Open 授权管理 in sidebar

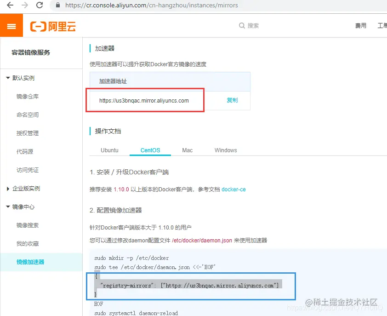tap(28, 133)
